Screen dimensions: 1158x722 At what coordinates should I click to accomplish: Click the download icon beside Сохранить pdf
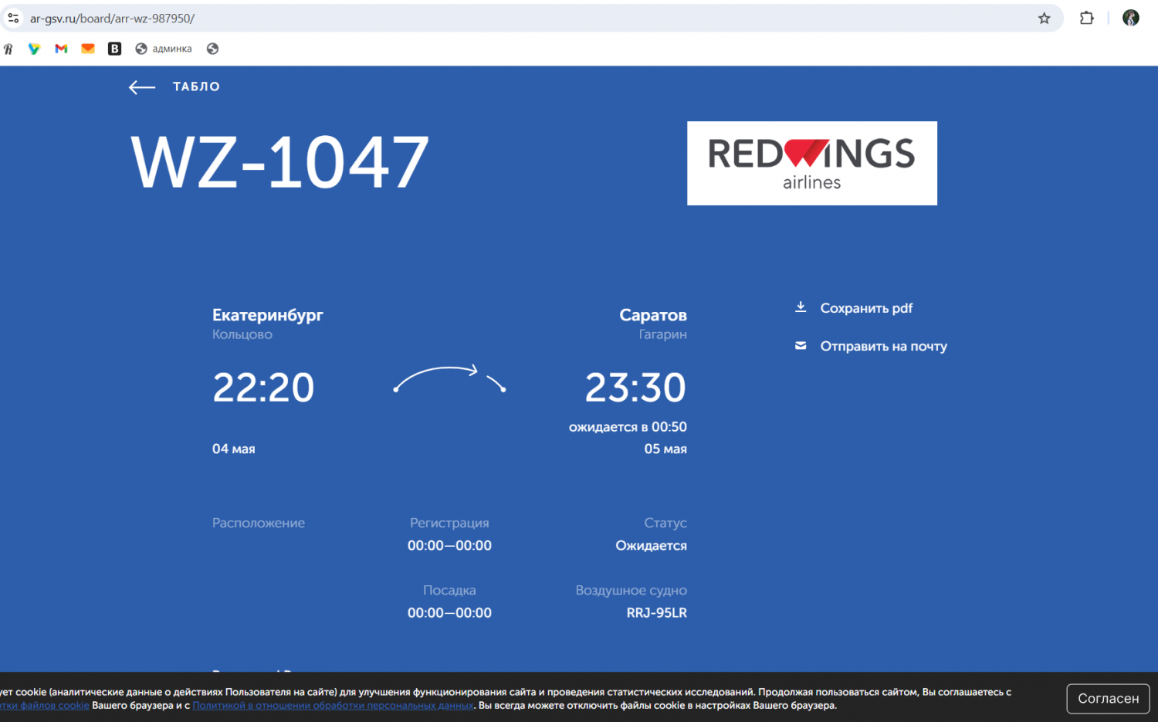tap(801, 307)
